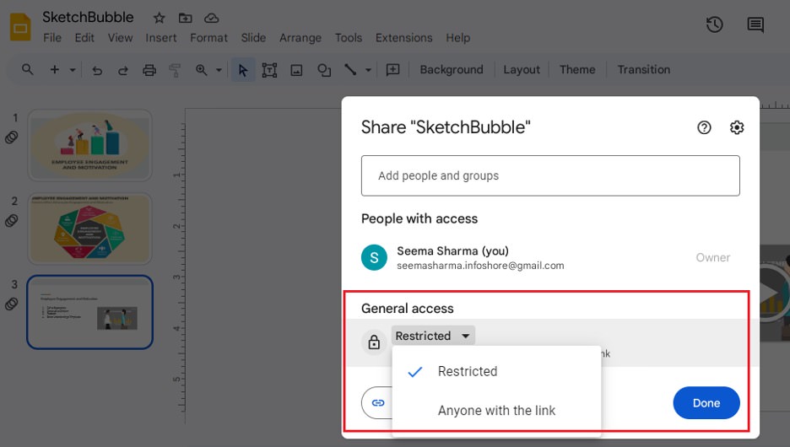Viewport: 790px width, 447px height.
Task: Redo the last action
Action: (x=123, y=70)
